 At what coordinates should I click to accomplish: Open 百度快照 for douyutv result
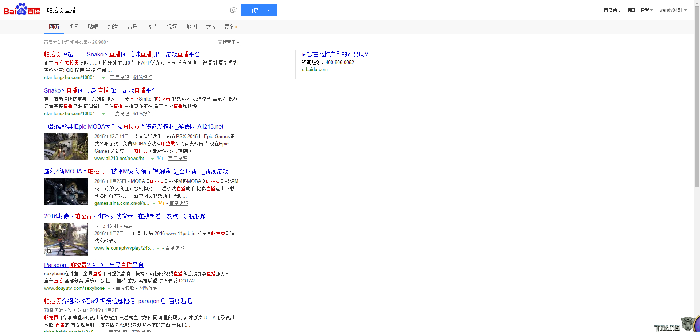pyautogui.click(x=125, y=288)
